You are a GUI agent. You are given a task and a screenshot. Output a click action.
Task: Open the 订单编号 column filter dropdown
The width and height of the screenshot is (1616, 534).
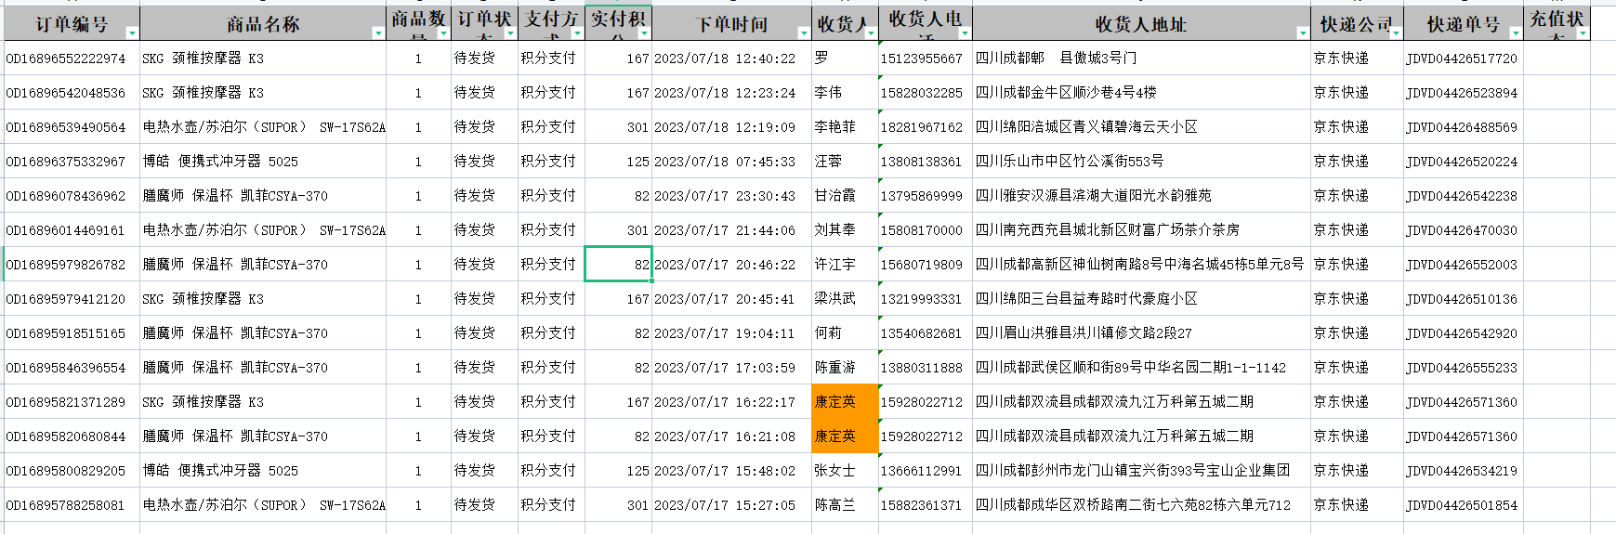click(x=131, y=33)
